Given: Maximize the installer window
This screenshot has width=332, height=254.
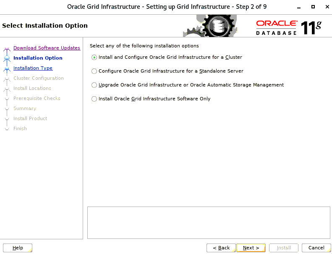Looking at the screenshot, I should tap(313, 7).
